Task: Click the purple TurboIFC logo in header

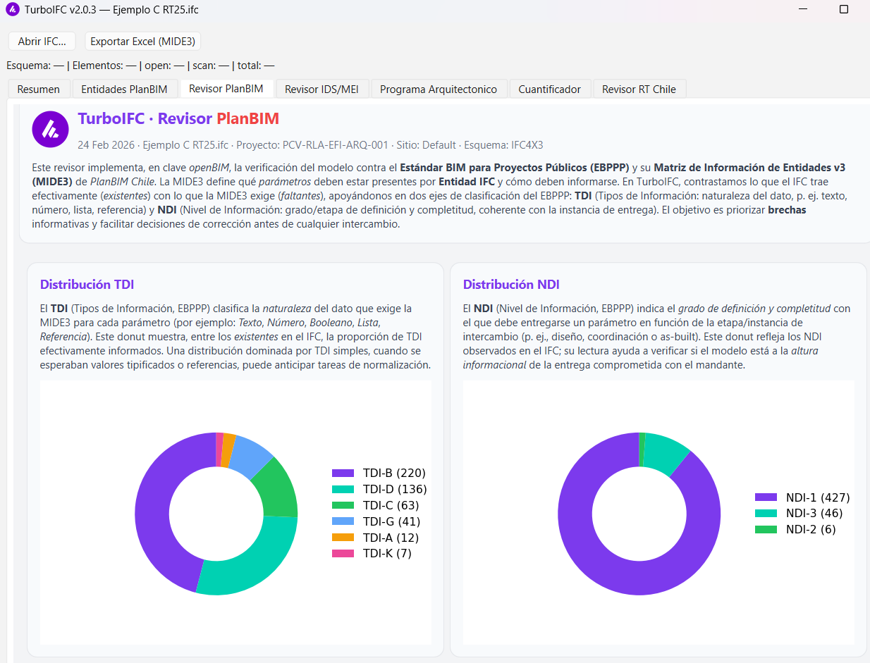Action: click(50, 129)
